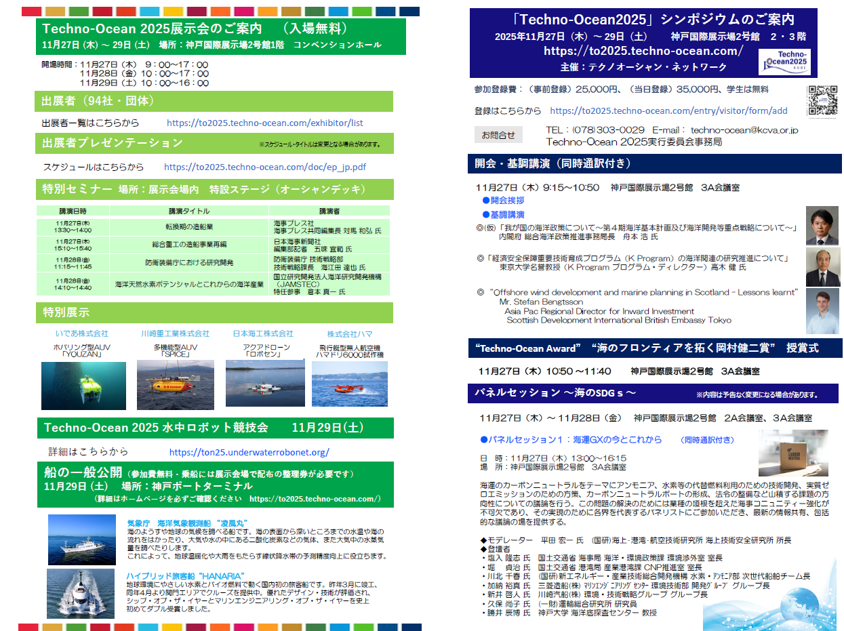Screen dimensions: 844x631
Task: Click the portrait of speaker 舟本浩氏
Action: 822,226
